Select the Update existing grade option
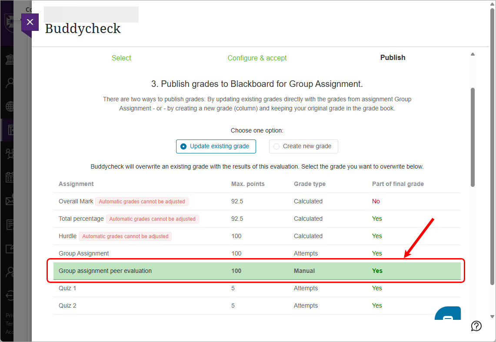Viewport: 496px width, 342px height. pos(216,146)
